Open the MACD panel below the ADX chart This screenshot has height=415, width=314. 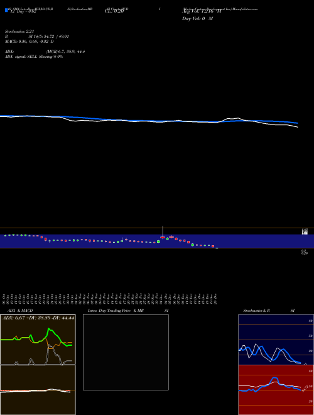[38, 390]
